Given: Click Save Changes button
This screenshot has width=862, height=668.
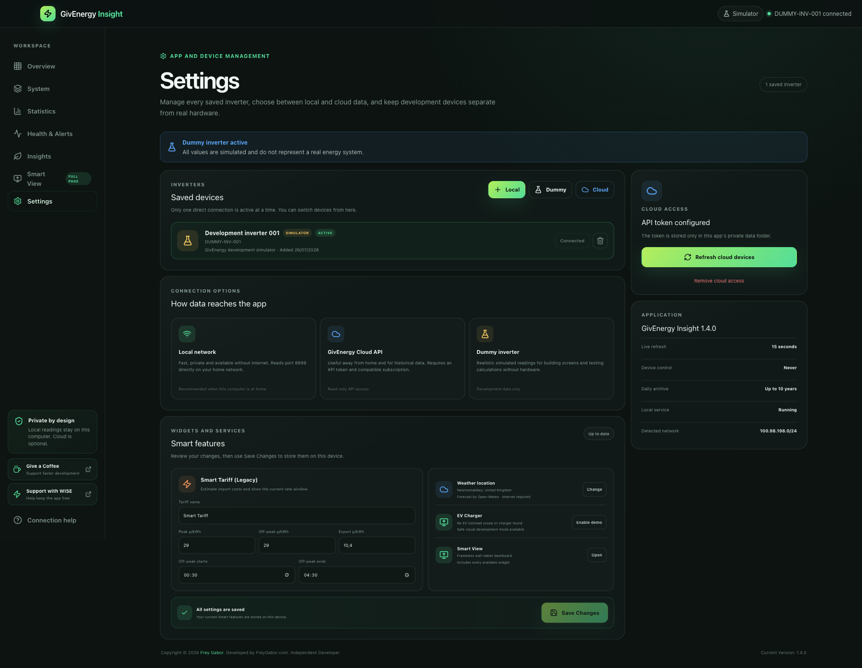Looking at the screenshot, I should coord(575,613).
